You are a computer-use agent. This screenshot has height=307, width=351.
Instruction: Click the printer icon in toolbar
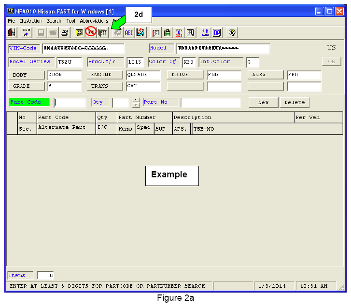coord(64,32)
